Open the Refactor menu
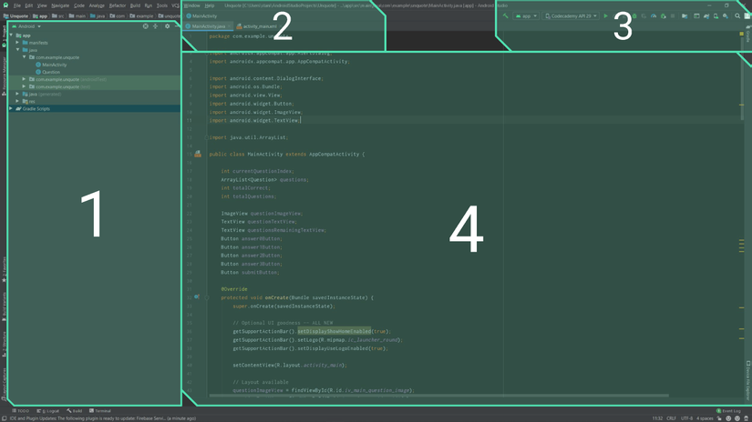 coord(117,5)
